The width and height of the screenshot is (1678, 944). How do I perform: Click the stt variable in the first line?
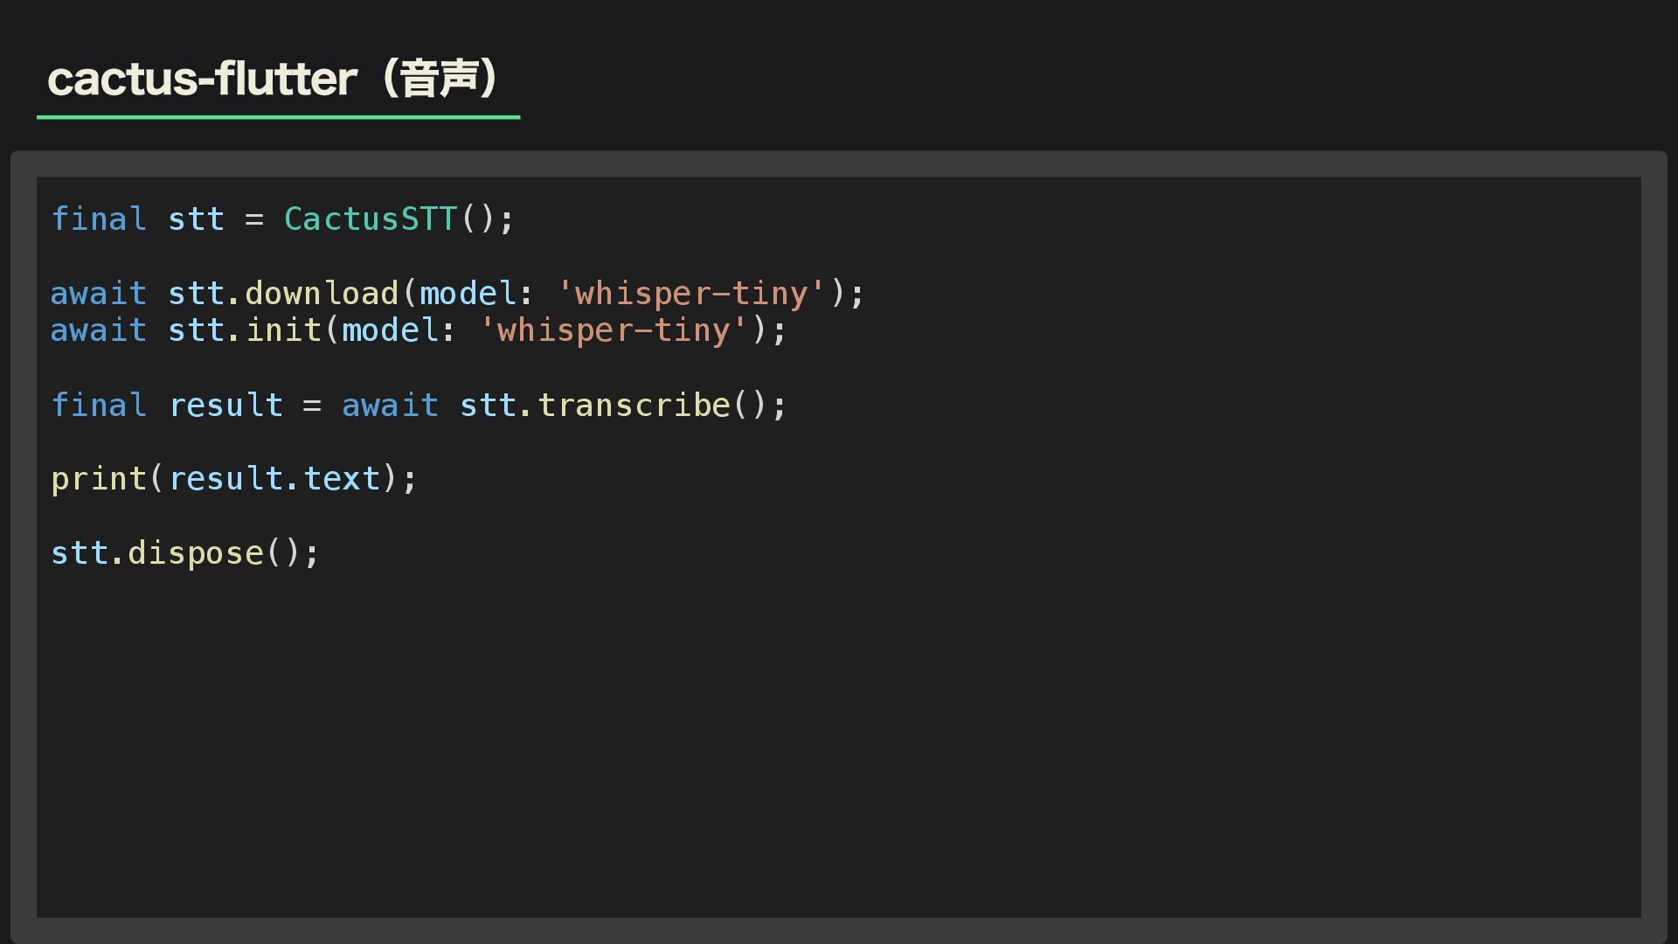[x=196, y=219]
